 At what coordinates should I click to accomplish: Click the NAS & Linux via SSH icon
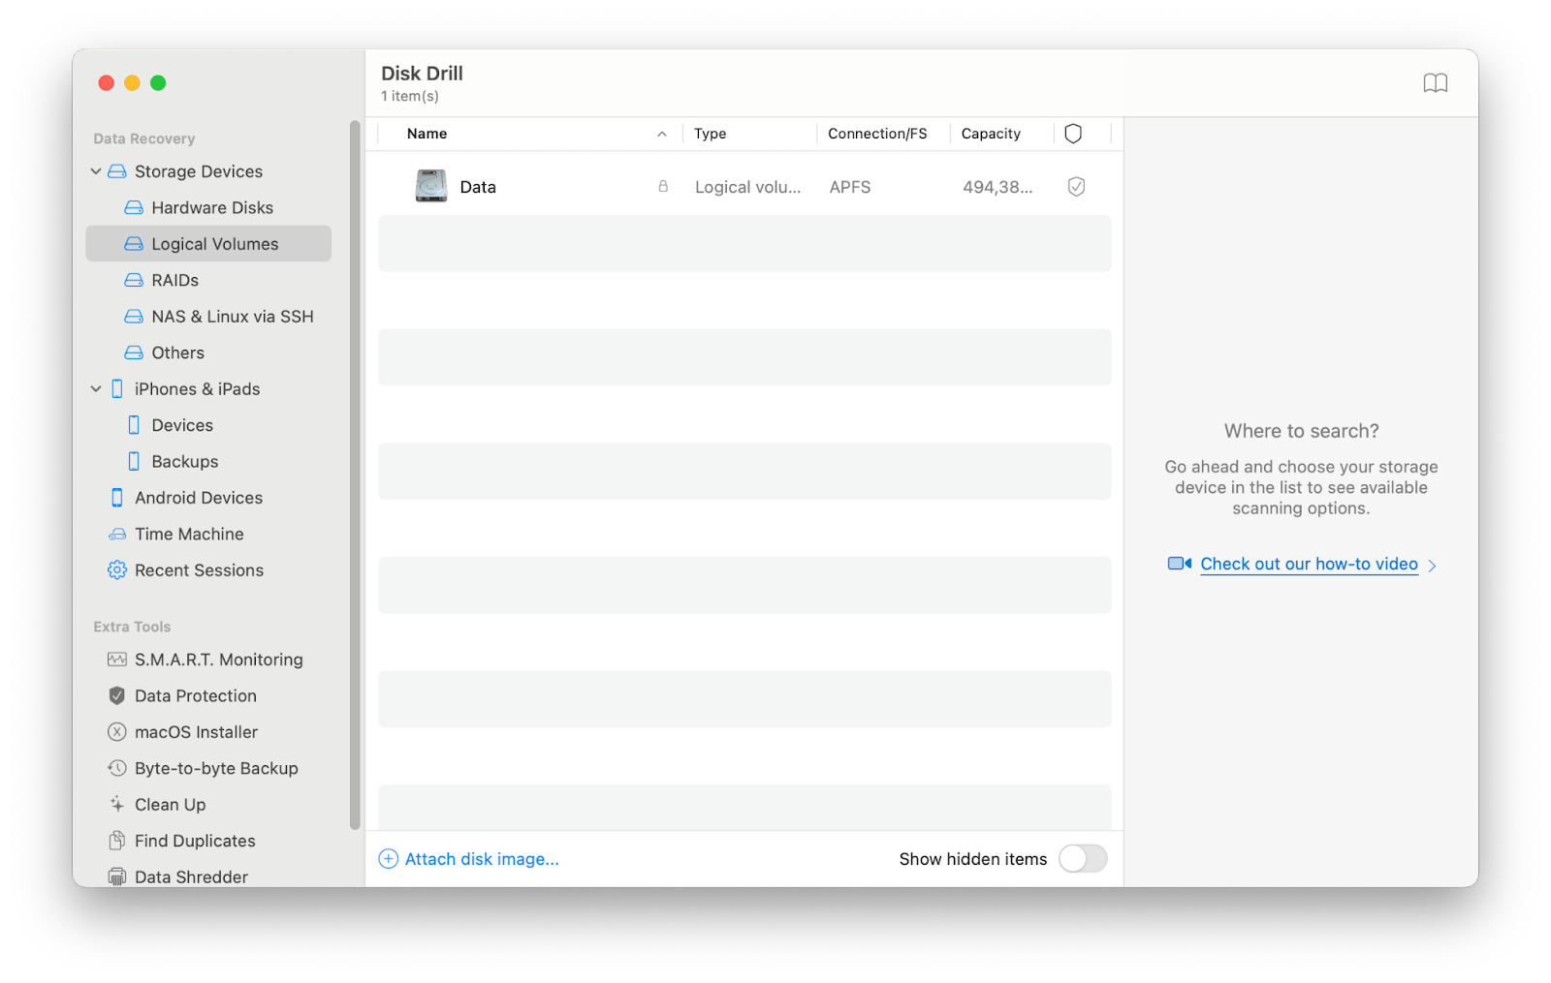(134, 317)
